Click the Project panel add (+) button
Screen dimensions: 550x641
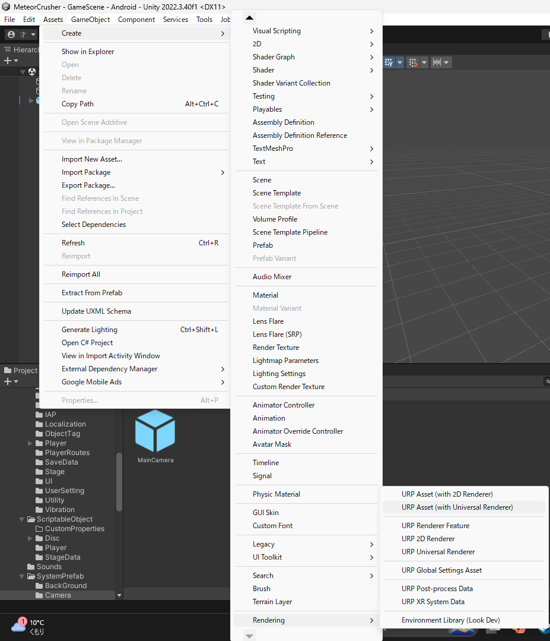point(7,381)
